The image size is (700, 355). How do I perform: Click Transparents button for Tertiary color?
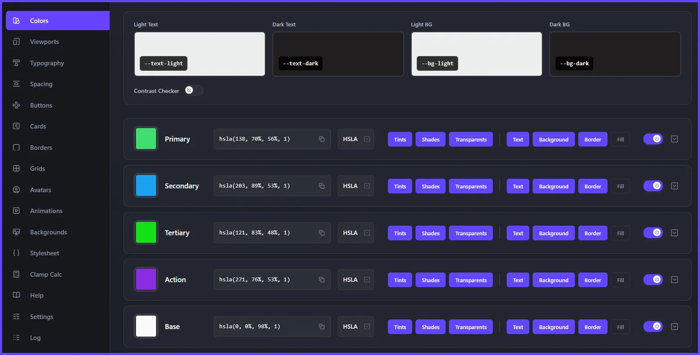tap(471, 233)
